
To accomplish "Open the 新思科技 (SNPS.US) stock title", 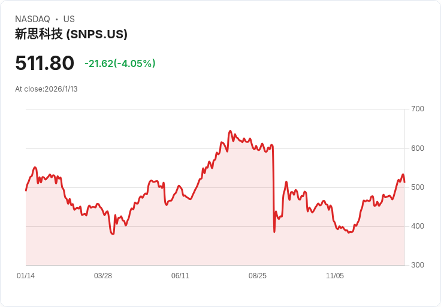I will [x=71, y=34].
